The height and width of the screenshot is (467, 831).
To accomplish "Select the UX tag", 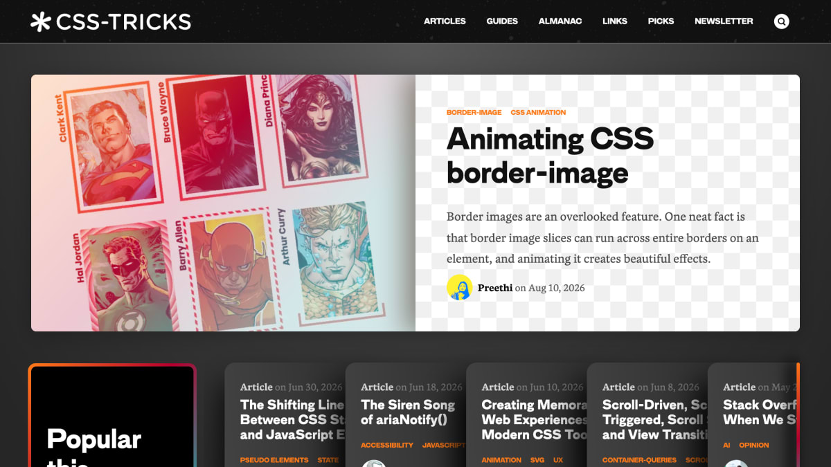I will coord(558,460).
